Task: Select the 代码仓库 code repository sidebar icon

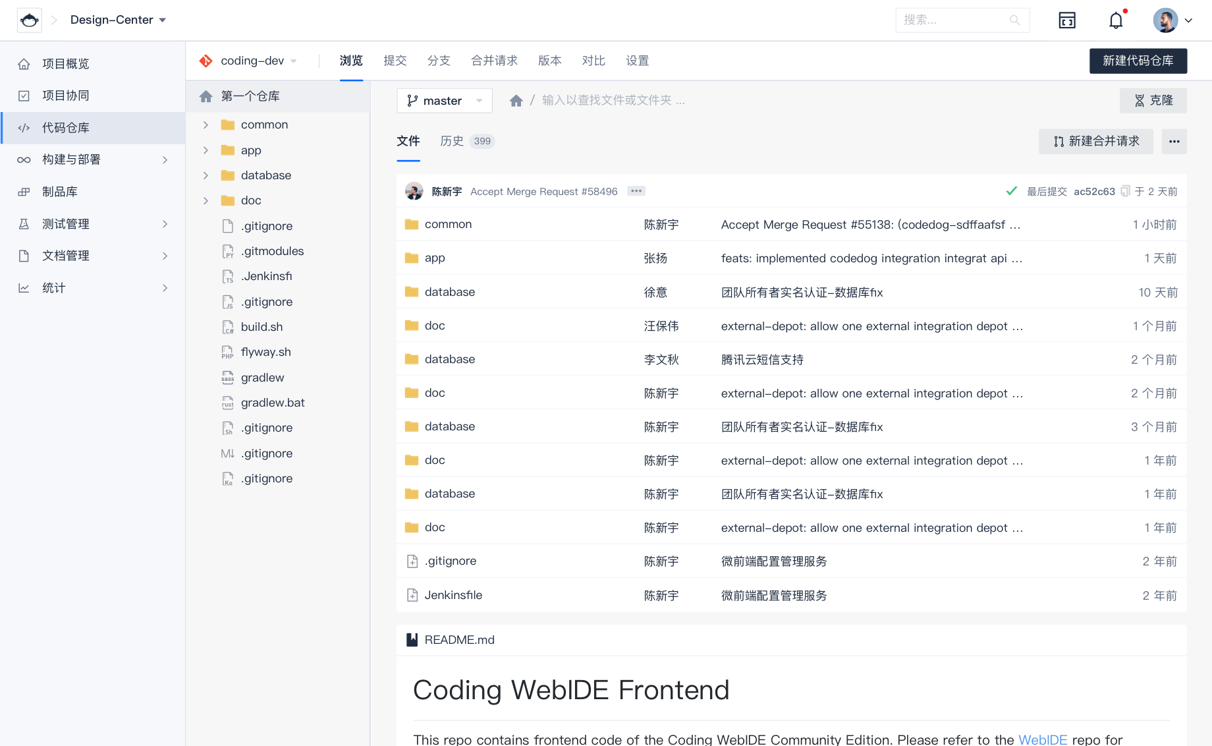Action: (x=24, y=128)
